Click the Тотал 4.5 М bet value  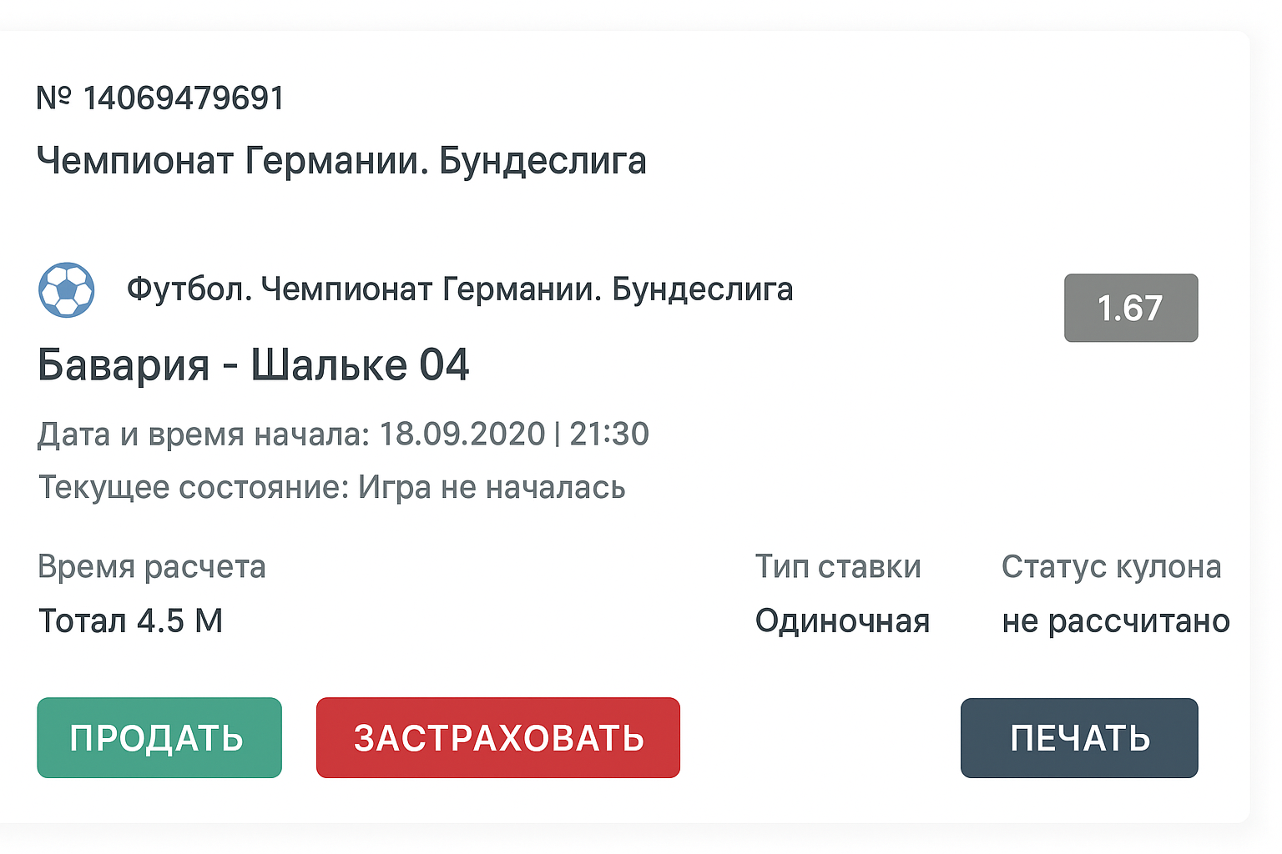[131, 621]
